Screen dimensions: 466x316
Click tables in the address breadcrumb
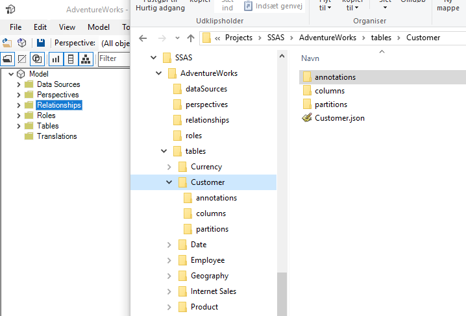tap(381, 38)
